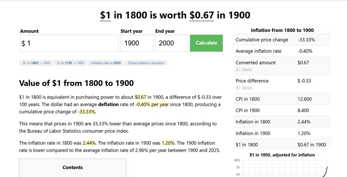Open the "$1 in 1805 → 1900" link
This screenshot has width=347, height=177.
coord(36,63)
